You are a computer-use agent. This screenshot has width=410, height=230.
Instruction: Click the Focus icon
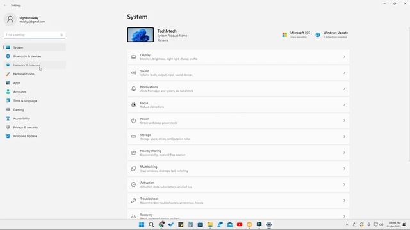tap(134, 105)
